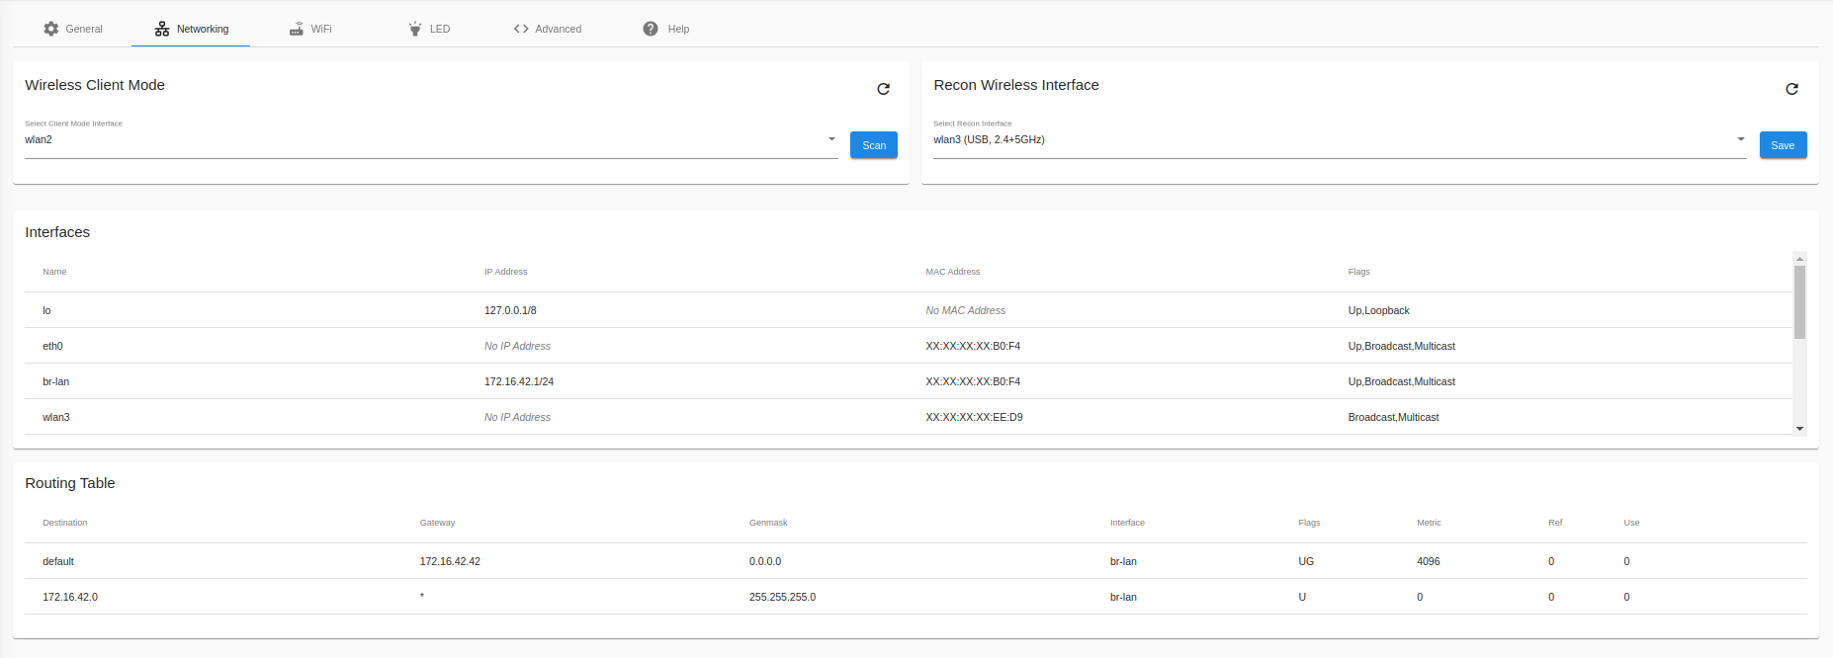The width and height of the screenshot is (1833, 658).
Task: Click the MAC Address column header
Action: [x=953, y=272]
